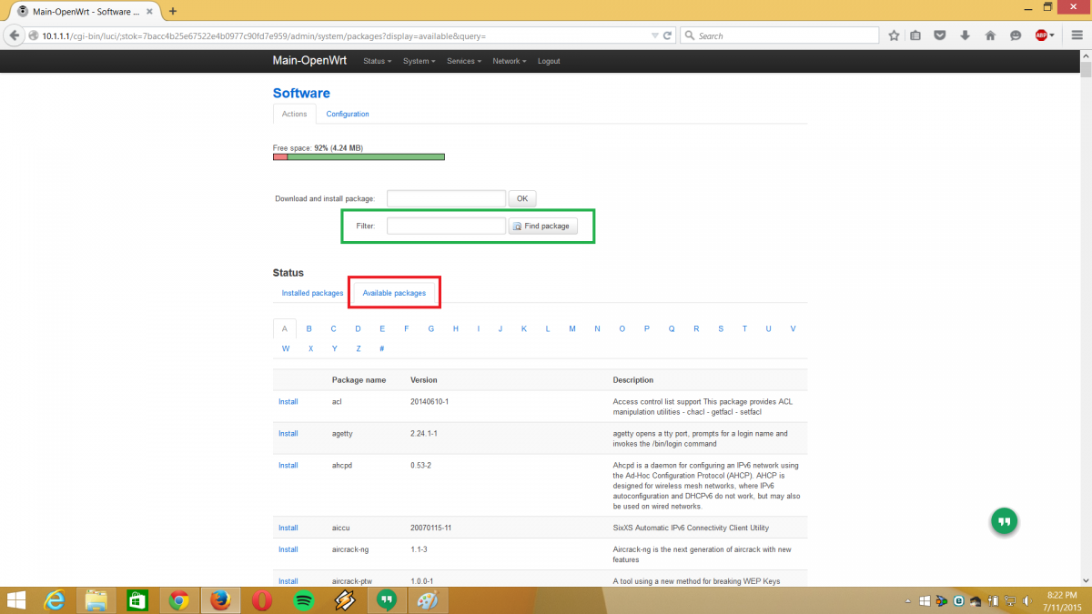Expand the Network dropdown menu

(x=509, y=61)
